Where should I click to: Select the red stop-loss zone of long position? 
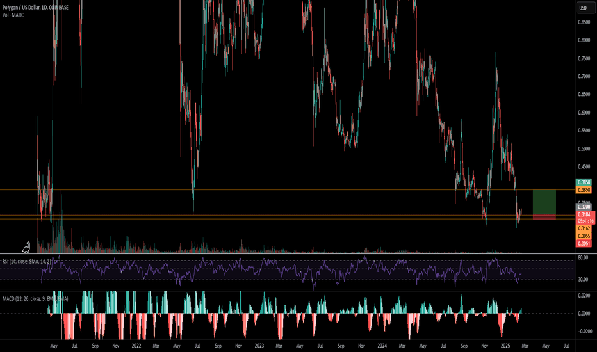pyautogui.click(x=544, y=216)
